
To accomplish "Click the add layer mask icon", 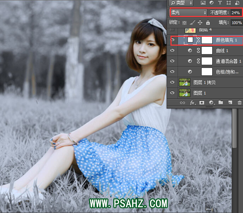I will (202, 103).
